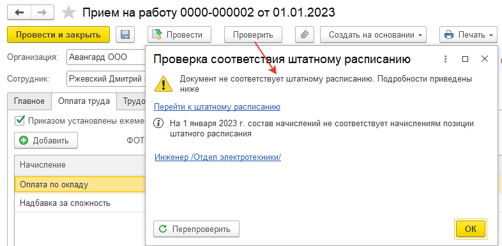Open attachments via paperclip icon
Screen dimensions: 502x246
pos(305,34)
